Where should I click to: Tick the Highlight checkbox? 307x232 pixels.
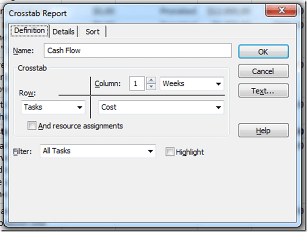click(170, 152)
